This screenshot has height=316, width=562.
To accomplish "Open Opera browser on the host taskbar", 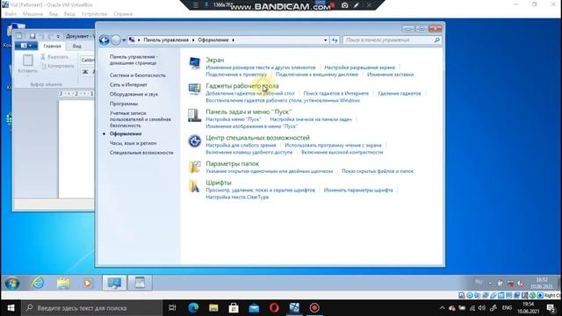I will tap(274, 308).
